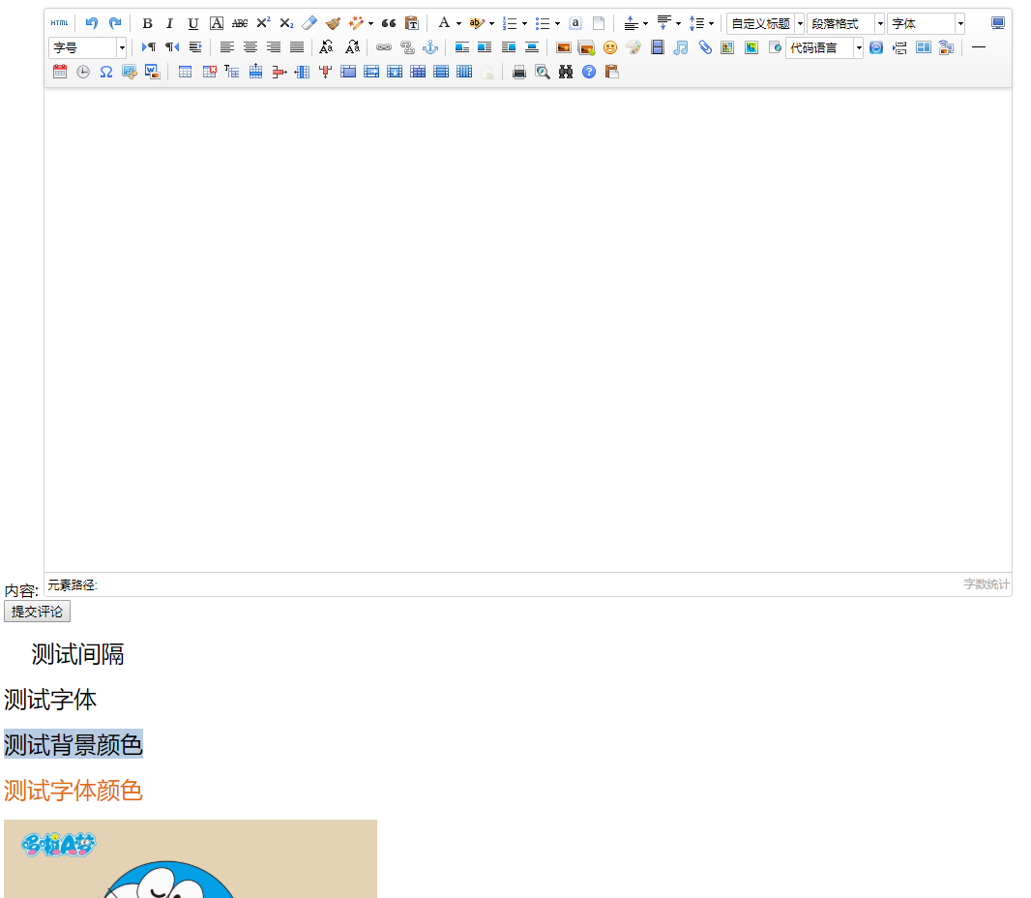
Task: Open the highlight color picker arrow
Action: pyautogui.click(x=491, y=23)
